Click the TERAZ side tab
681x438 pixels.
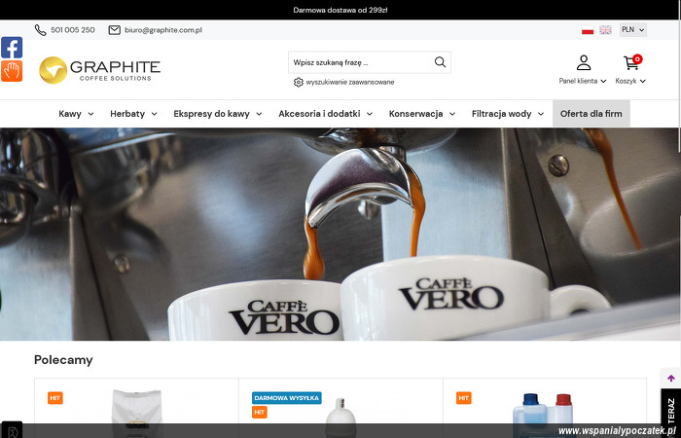coord(671,412)
